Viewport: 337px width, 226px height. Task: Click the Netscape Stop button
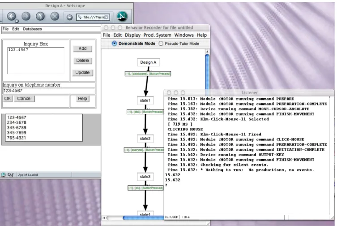point(55,16)
